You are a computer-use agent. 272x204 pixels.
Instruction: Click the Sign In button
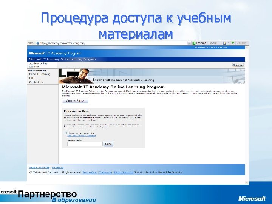pyautogui.click(x=238, y=65)
